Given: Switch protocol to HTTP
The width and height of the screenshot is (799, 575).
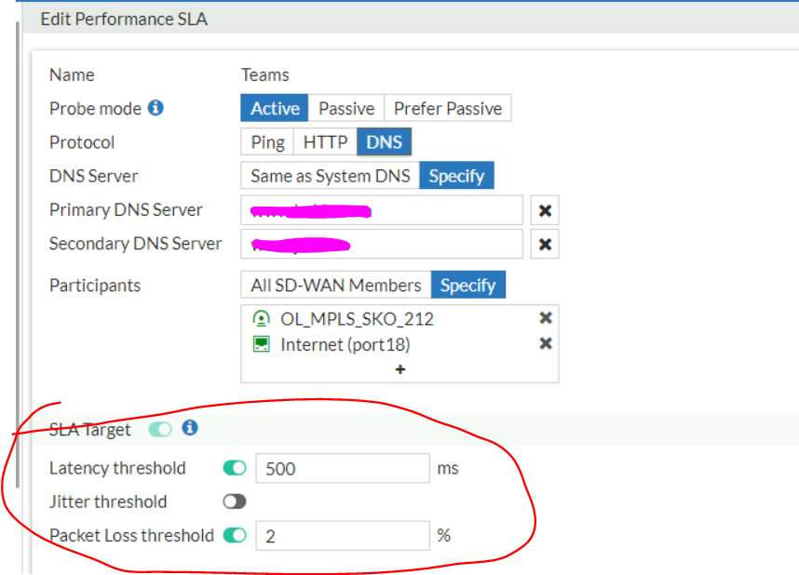Looking at the screenshot, I should click(325, 142).
